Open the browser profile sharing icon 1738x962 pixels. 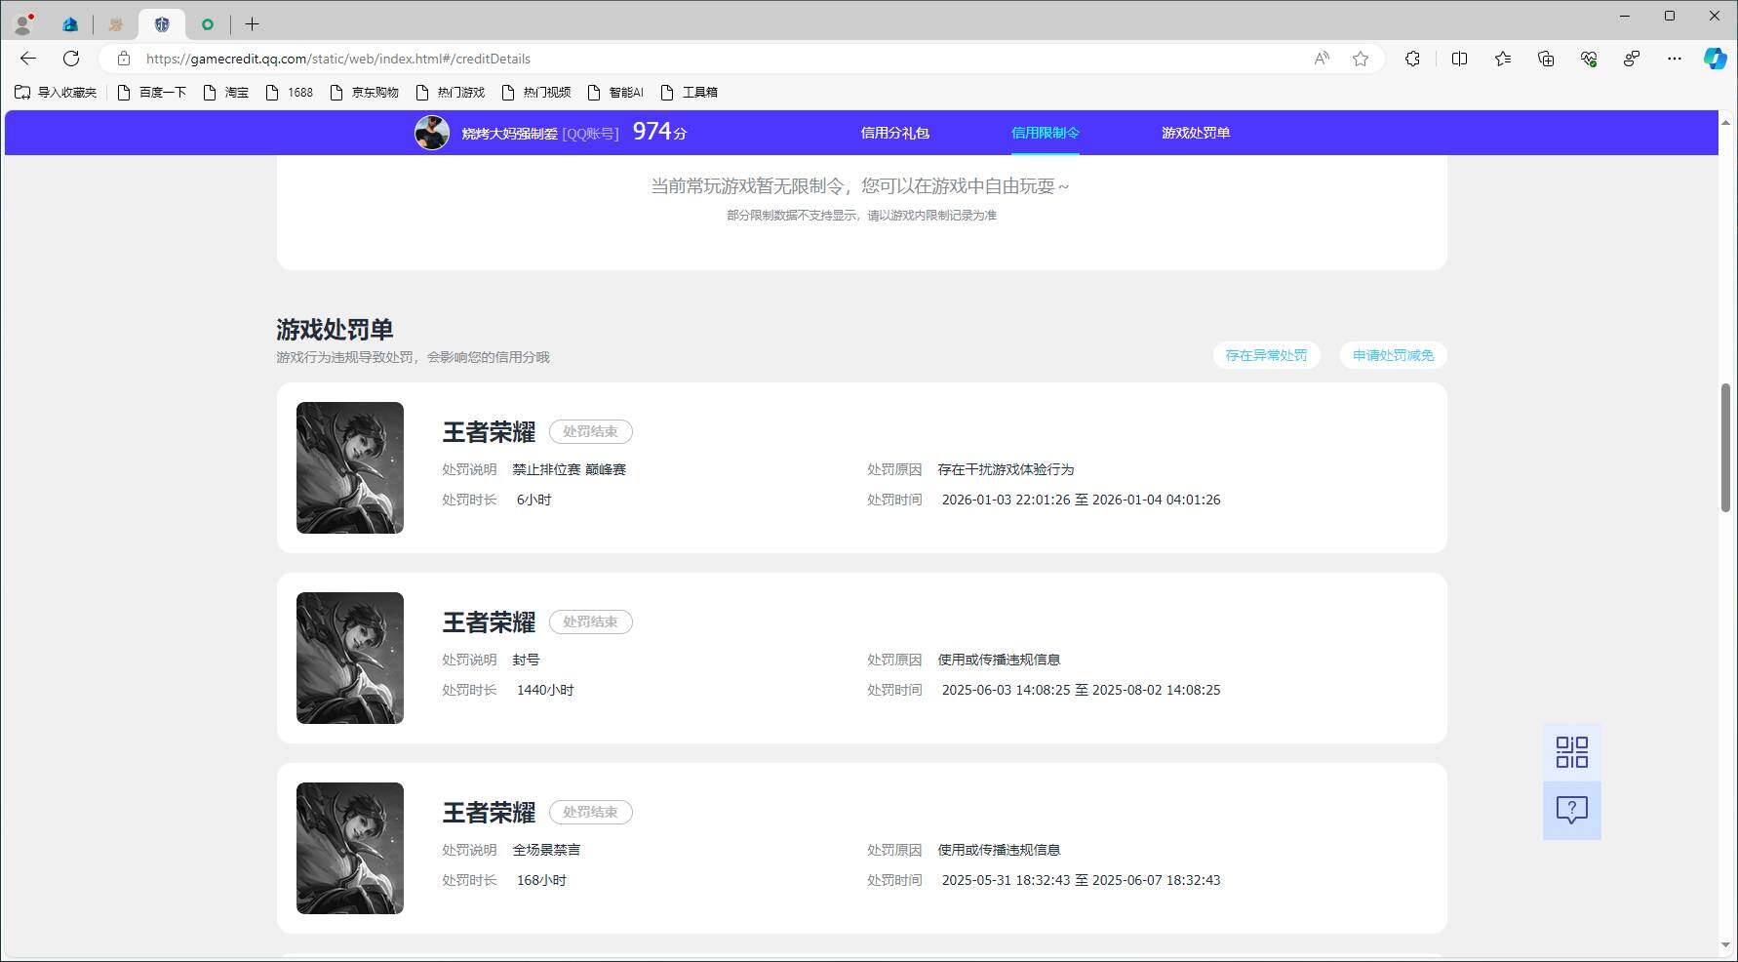(x=1632, y=59)
